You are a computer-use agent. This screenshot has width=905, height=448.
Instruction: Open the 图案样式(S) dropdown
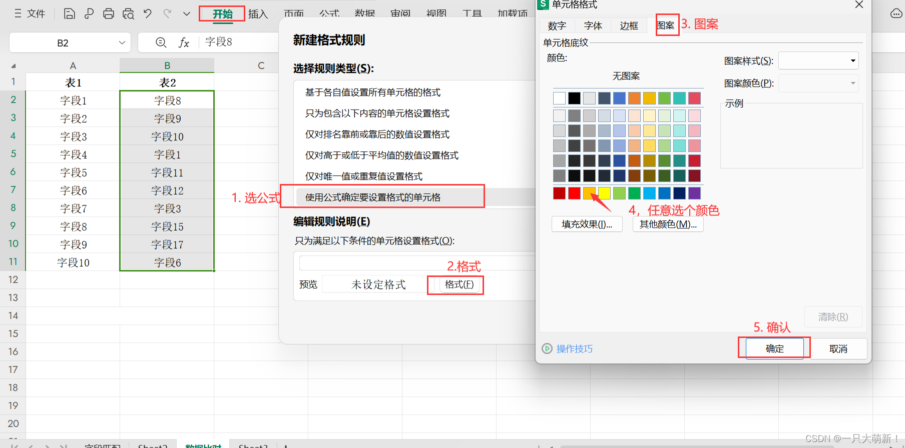coord(818,61)
